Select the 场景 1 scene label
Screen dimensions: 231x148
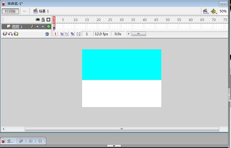(43, 11)
